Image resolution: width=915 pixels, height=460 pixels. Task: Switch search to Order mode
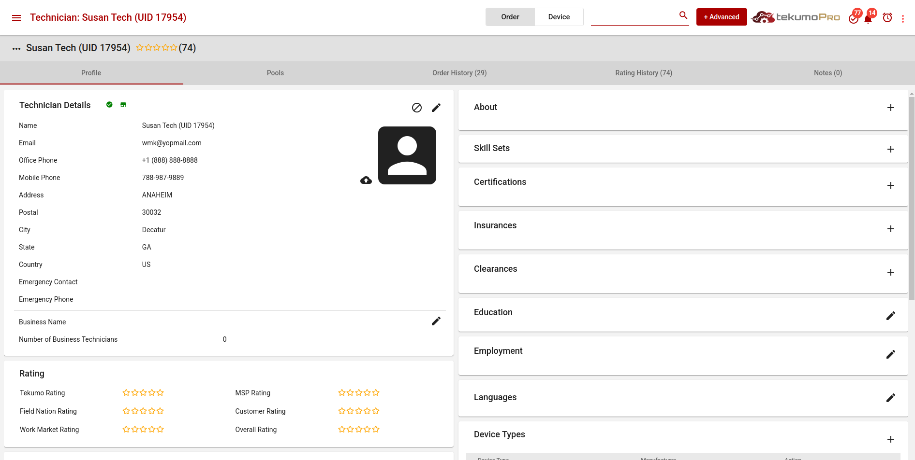click(510, 17)
